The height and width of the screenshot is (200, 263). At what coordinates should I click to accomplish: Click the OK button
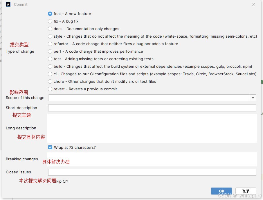[221, 191]
